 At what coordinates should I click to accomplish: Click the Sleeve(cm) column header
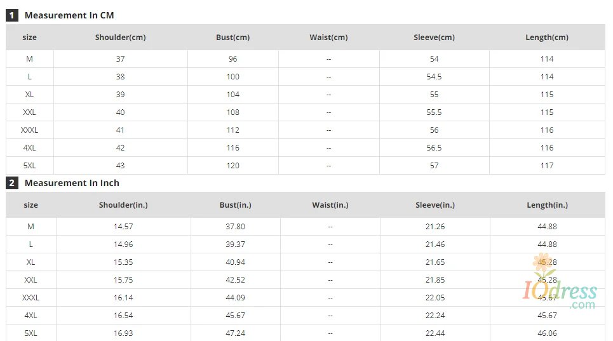[x=434, y=37]
